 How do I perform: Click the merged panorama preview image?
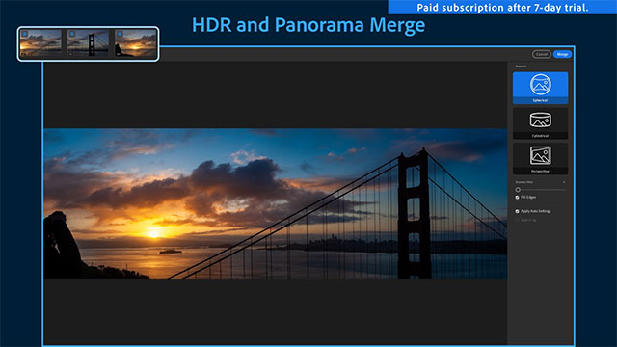(x=275, y=203)
